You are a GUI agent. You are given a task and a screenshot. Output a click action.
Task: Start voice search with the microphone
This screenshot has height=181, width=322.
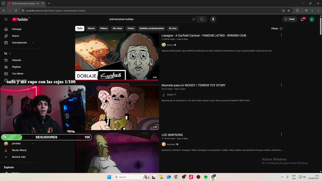click(x=213, y=19)
